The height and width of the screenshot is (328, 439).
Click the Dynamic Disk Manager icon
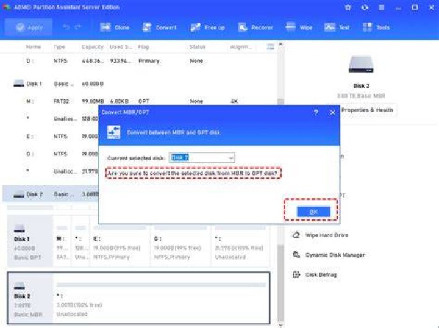pyautogui.click(x=296, y=255)
